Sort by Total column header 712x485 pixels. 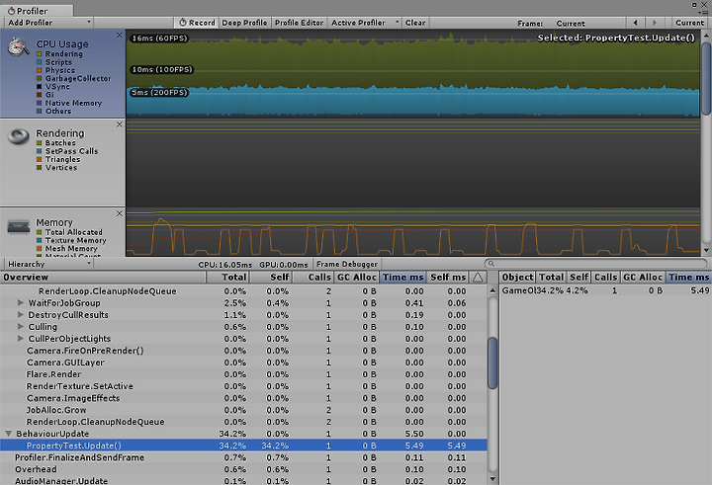[228, 278]
